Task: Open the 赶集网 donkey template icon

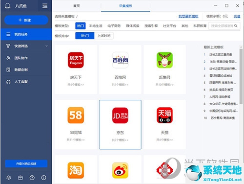Action: [x=164, y=60]
